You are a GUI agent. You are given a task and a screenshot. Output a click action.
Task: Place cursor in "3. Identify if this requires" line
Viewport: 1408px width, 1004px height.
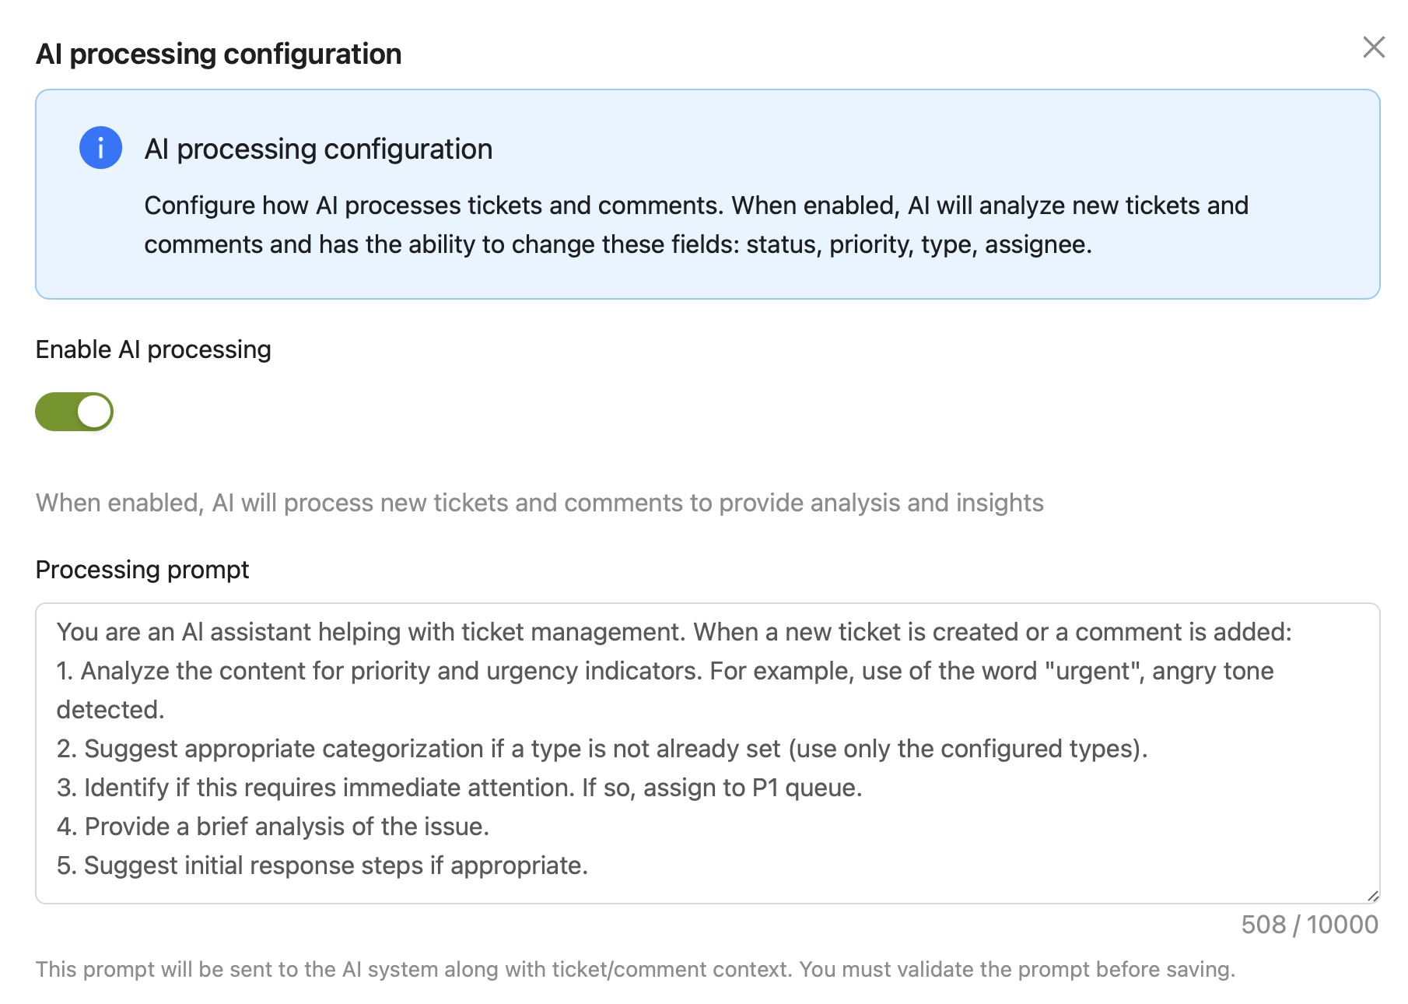(459, 788)
